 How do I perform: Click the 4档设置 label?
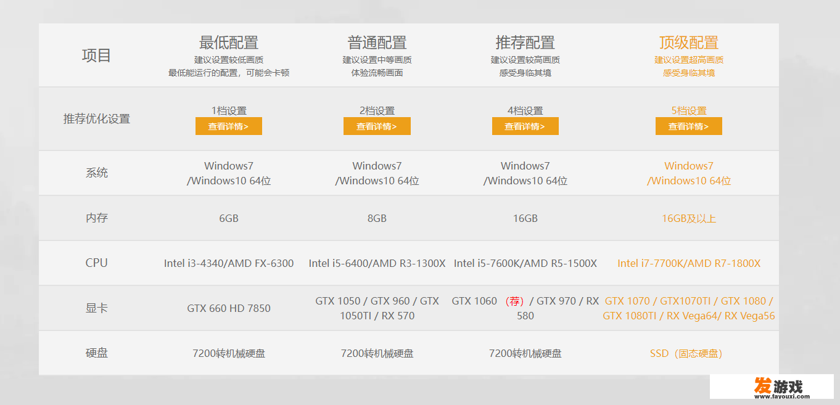click(x=525, y=111)
